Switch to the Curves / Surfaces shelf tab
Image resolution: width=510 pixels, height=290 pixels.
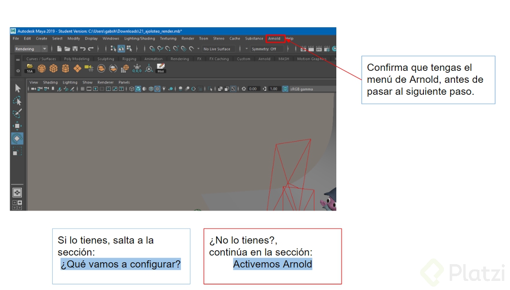click(41, 59)
